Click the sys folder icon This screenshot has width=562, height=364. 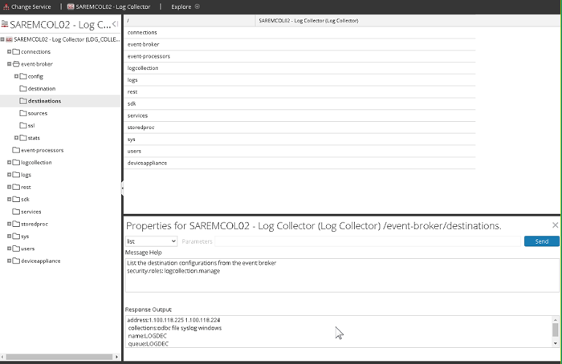pyautogui.click(x=16, y=237)
